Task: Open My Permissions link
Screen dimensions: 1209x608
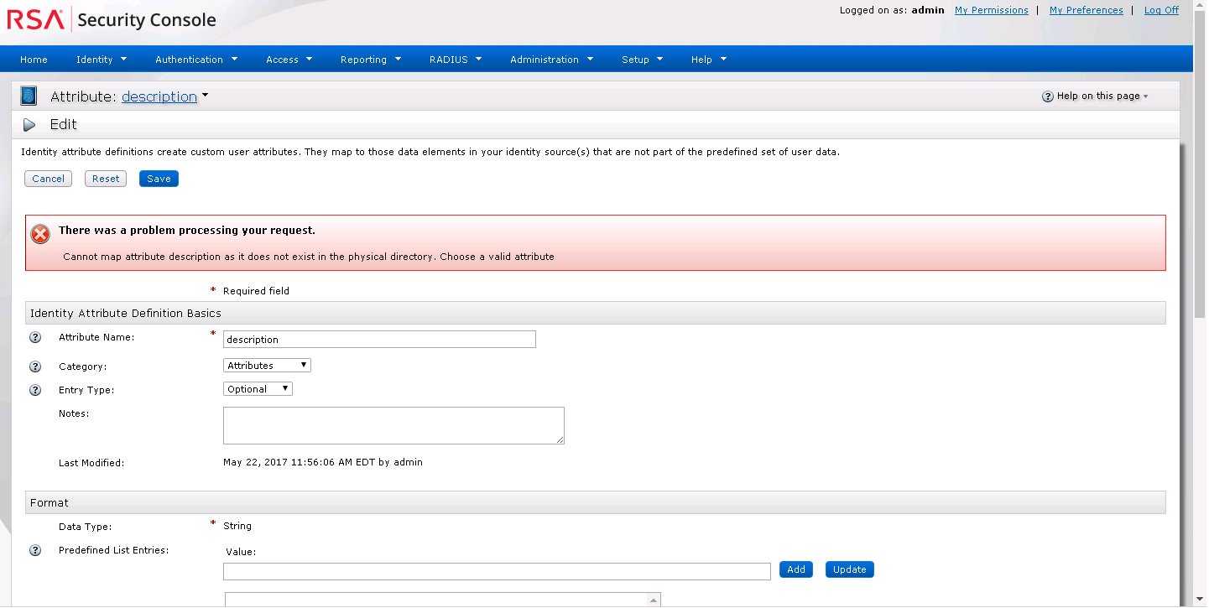Action: point(991,10)
